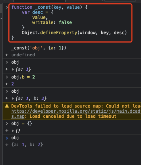This screenshot has width=141, height=165.
Task: Select the _const('obj', {a: 1}) call line
Action: [x=39, y=48]
